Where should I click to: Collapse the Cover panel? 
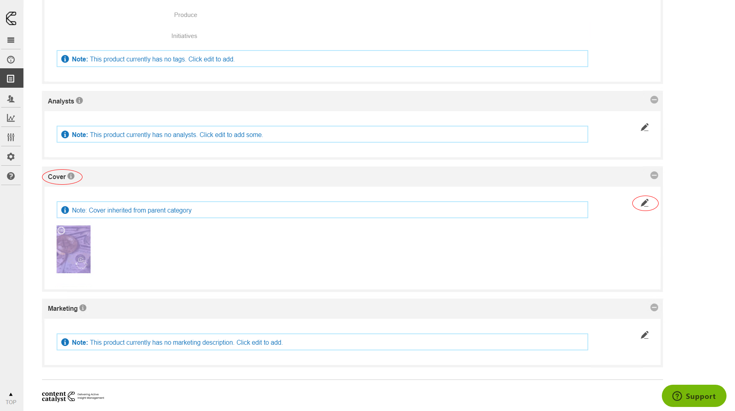pyautogui.click(x=654, y=175)
